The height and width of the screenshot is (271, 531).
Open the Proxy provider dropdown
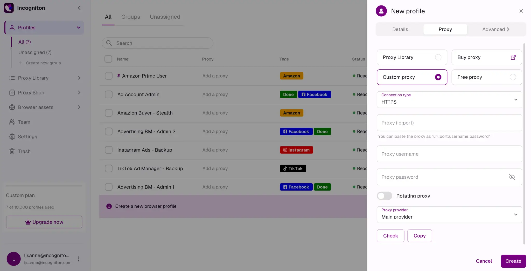click(449, 215)
